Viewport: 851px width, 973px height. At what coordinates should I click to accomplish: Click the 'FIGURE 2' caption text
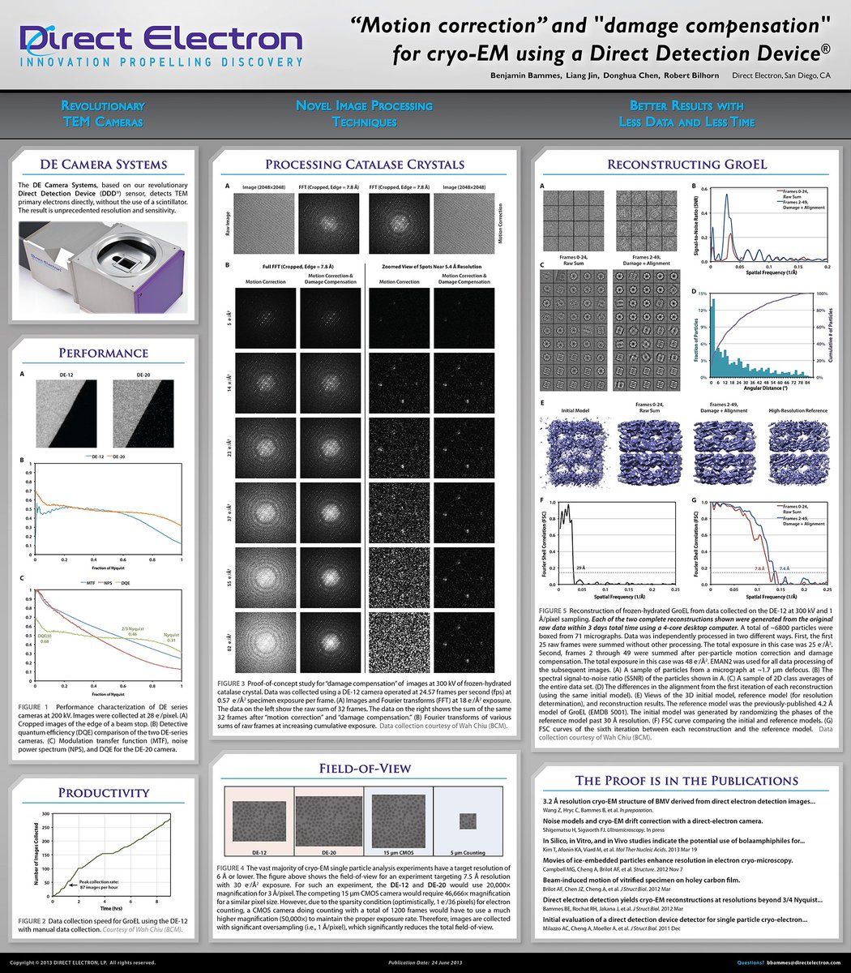[x=103, y=924]
